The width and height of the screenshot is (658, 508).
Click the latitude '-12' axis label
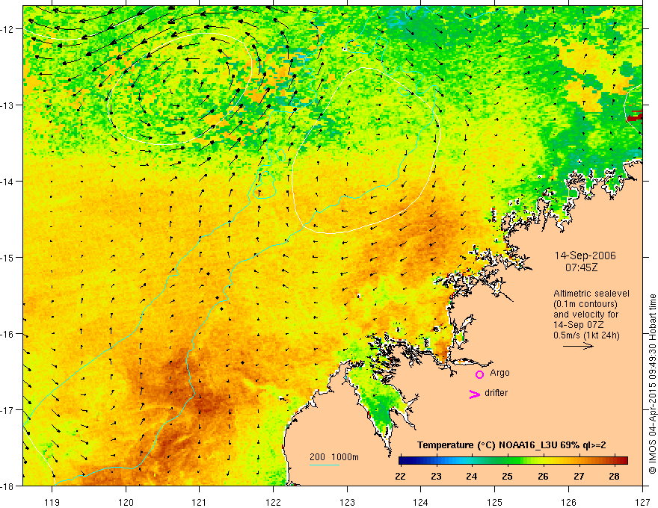[x=7, y=29]
